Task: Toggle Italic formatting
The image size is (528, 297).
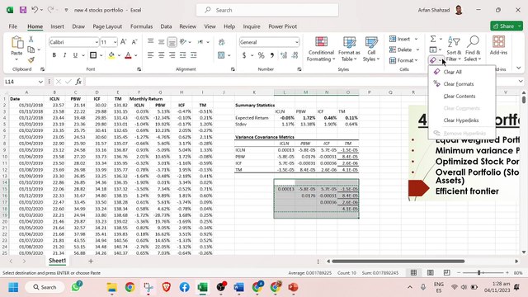Action: [64, 55]
